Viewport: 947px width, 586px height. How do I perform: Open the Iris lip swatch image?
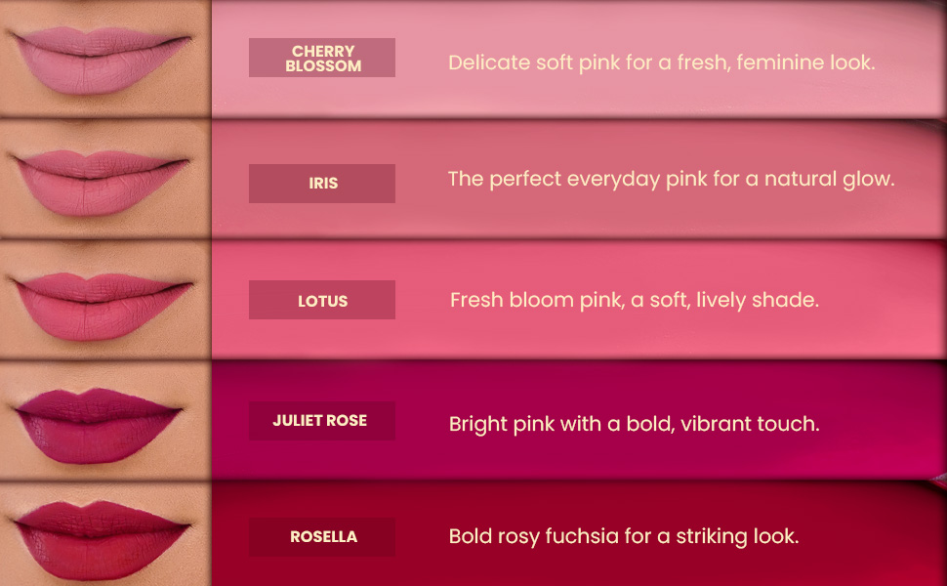[105, 179]
